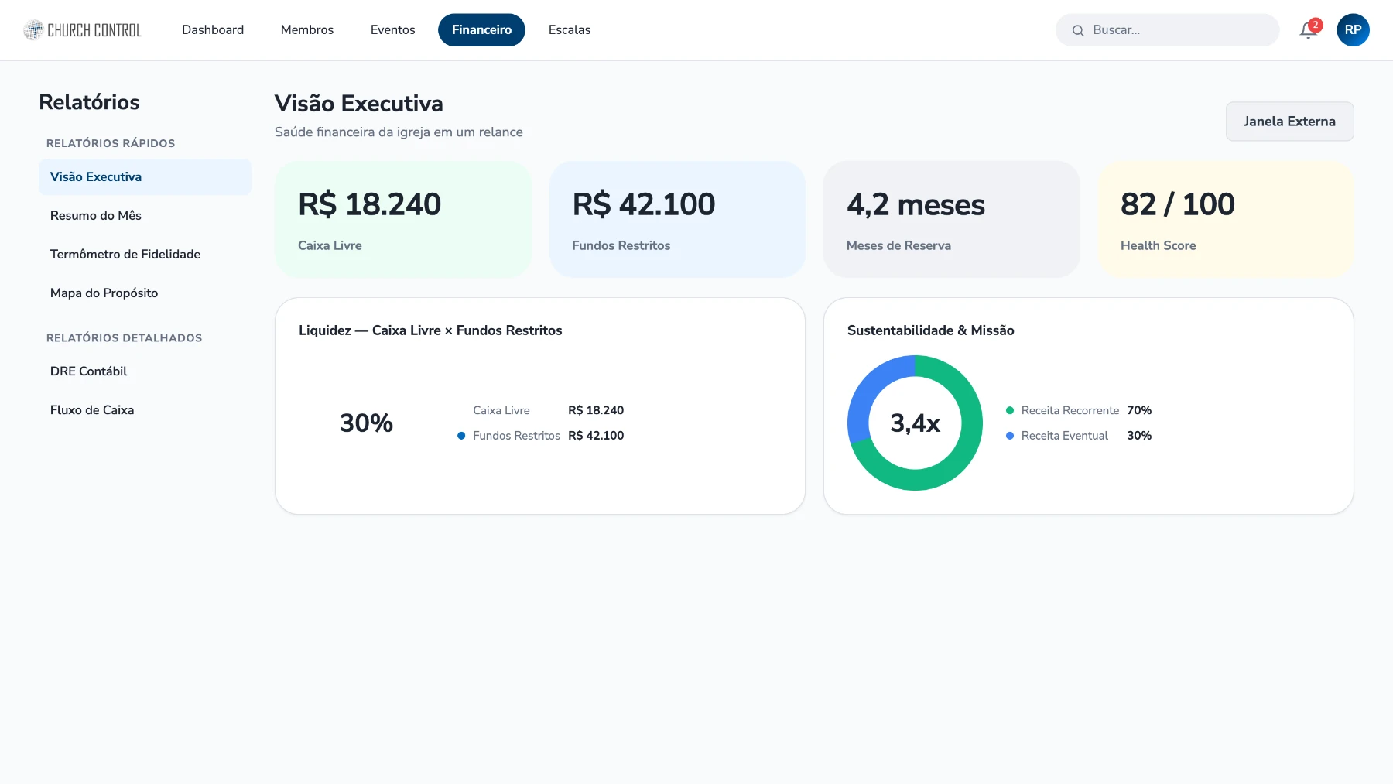Open the DRE Contábil report
The image size is (1393, 784).
145,371
